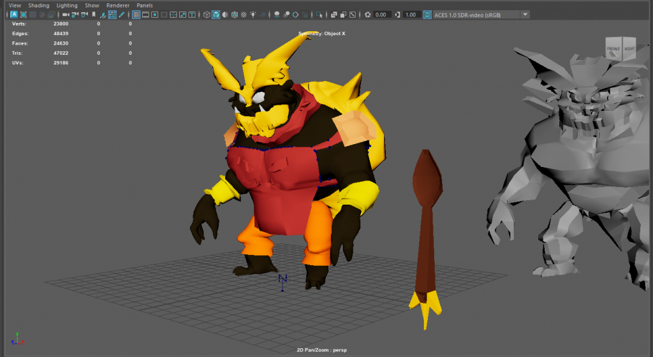Click the Motion Blur icon
Image resolution: width=653 pixels, height=357 pixels.
tap(286, 15)
